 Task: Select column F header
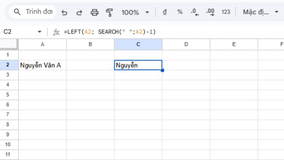(x=271, y=44)
